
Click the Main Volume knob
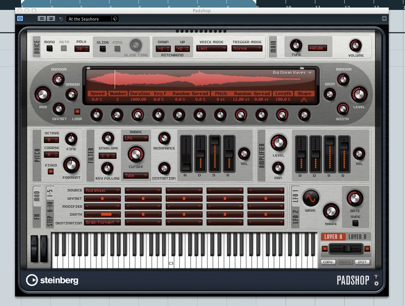point(355,46)
